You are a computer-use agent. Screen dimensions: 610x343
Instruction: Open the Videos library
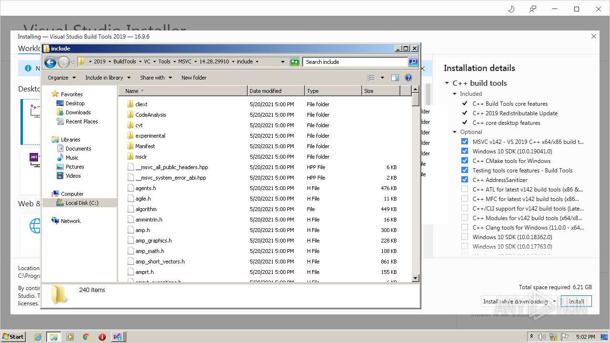click(x=73, y=176)
